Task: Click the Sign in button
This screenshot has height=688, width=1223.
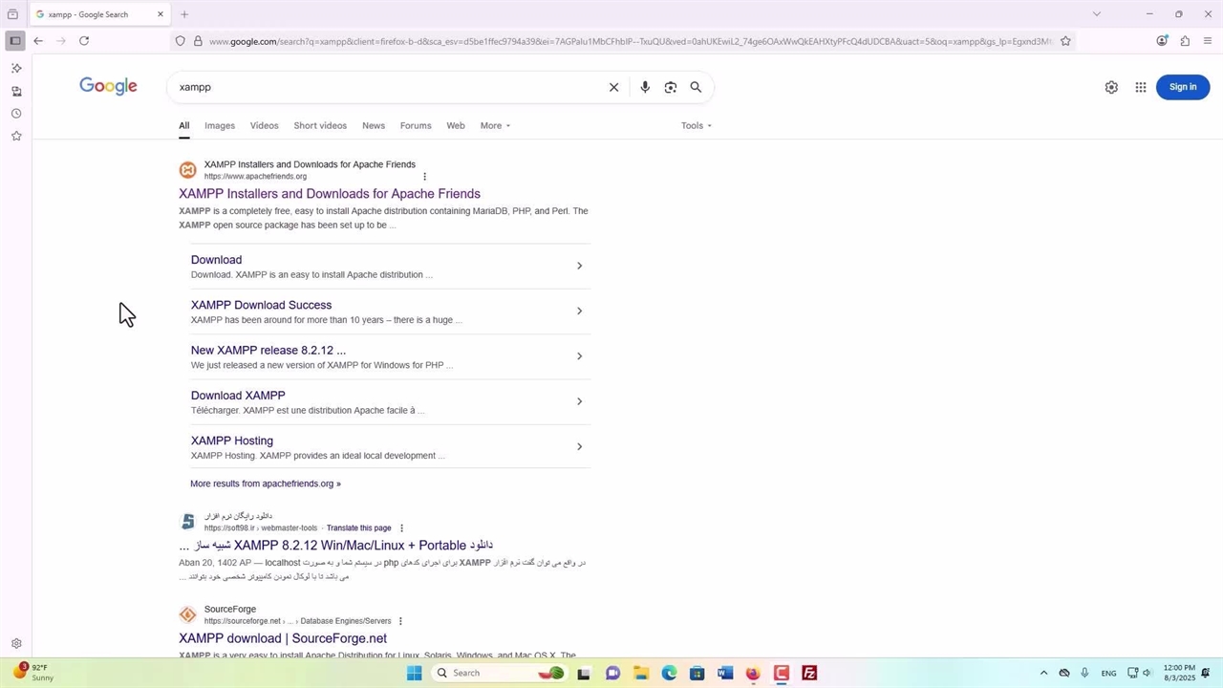Action: click(1182, 87)
